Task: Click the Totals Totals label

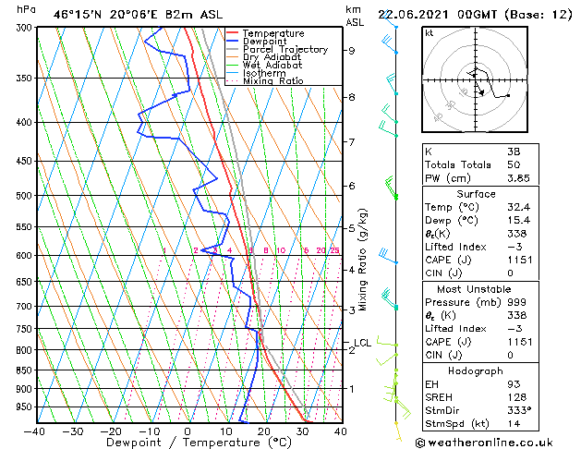Action: pos(458,164)
